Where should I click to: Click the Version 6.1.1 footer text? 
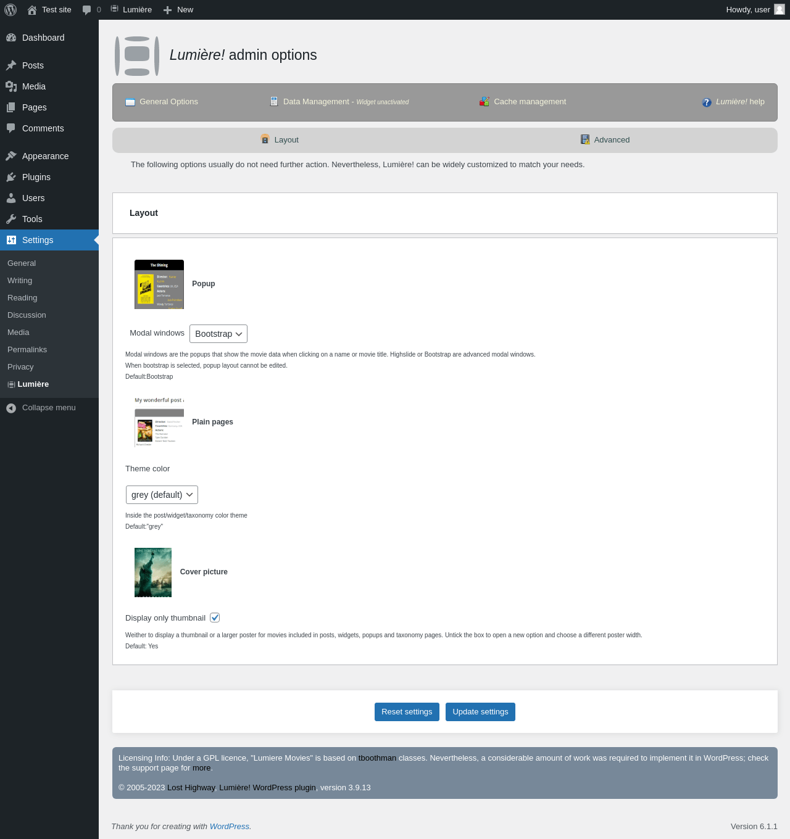754,827
